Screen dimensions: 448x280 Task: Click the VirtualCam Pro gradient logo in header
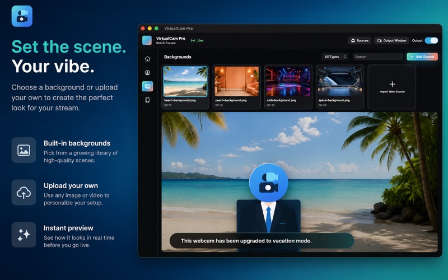tap(147, 40)
